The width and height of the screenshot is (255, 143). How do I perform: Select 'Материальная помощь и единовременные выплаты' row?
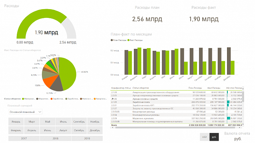pyautogui.click(x=176, y=122)
